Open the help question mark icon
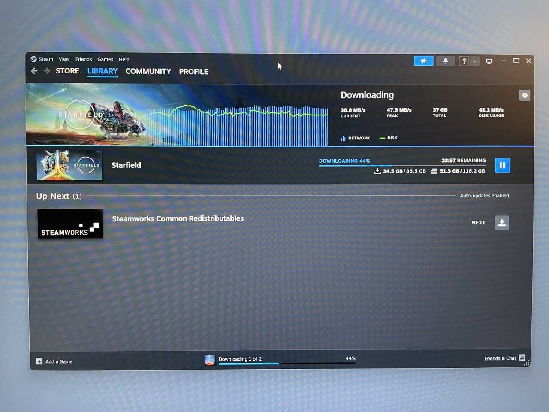 click(464, 61)
